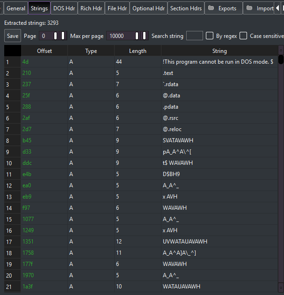This screenshot has width=284, height=295.
Task: Go to the Section Hdrs tab
Action: click(x=186, y=8)
